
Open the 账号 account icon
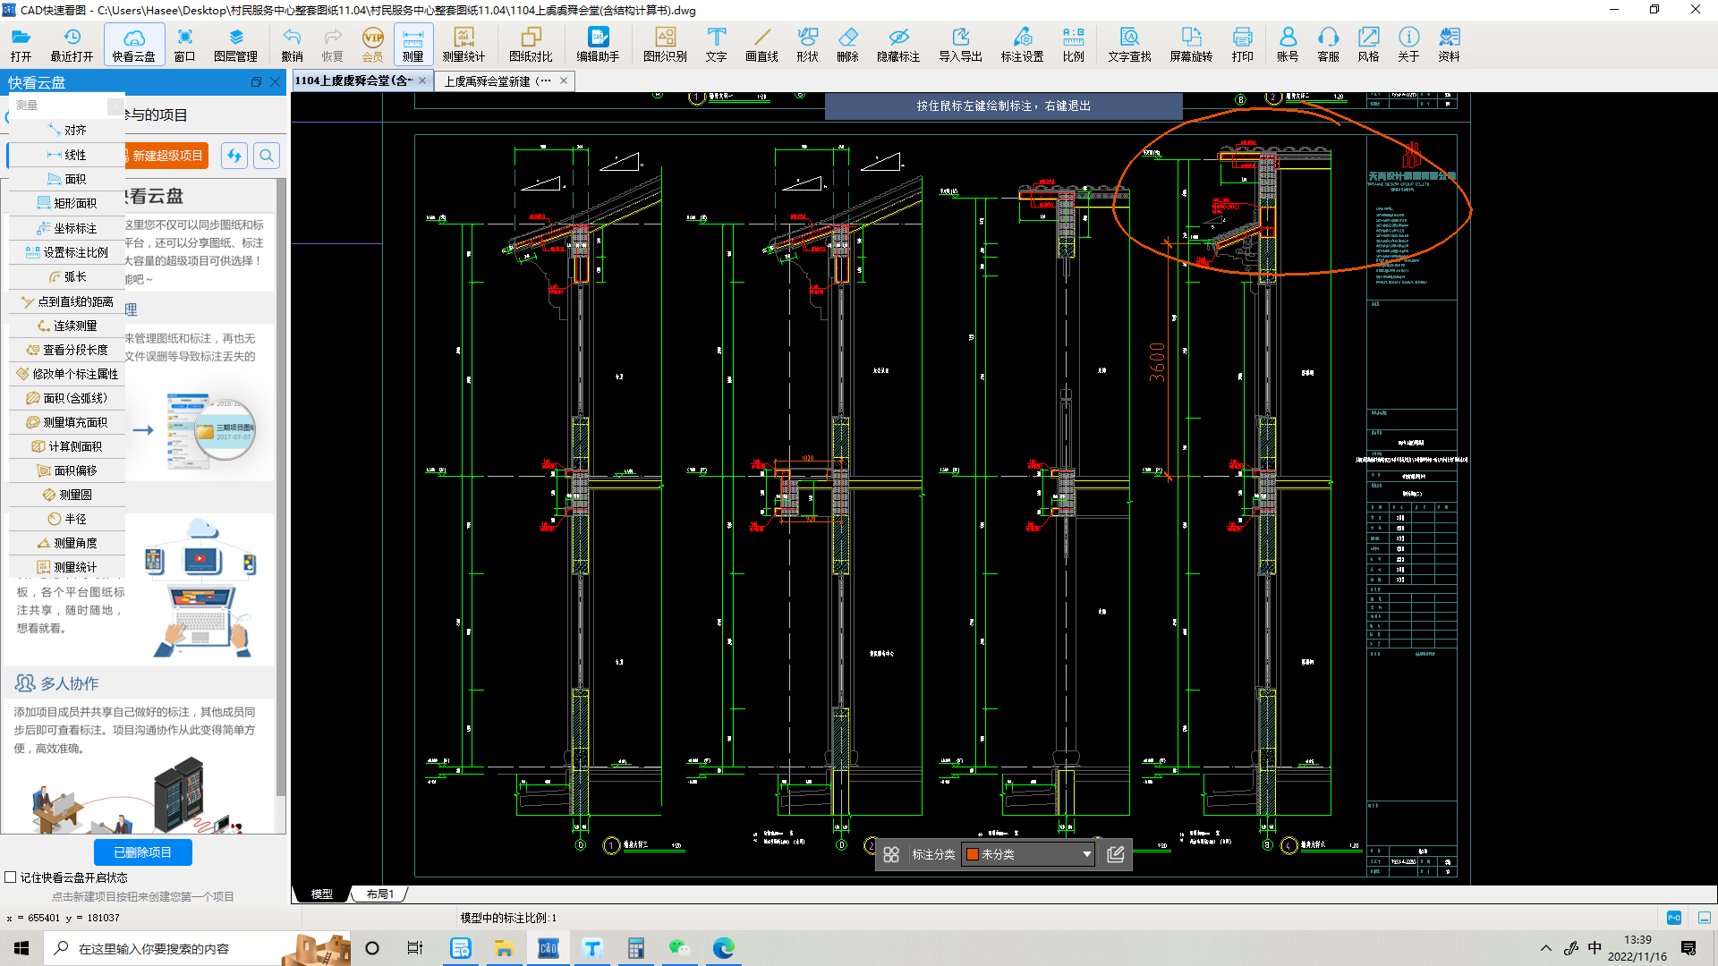point(1288,44)
